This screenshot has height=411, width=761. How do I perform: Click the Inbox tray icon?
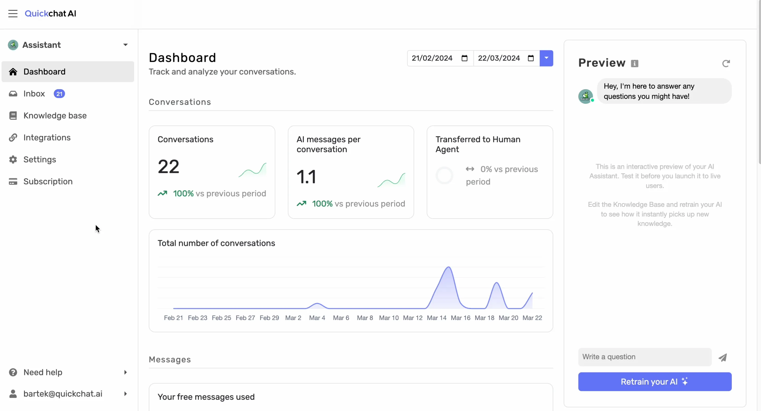coord(13,94)
